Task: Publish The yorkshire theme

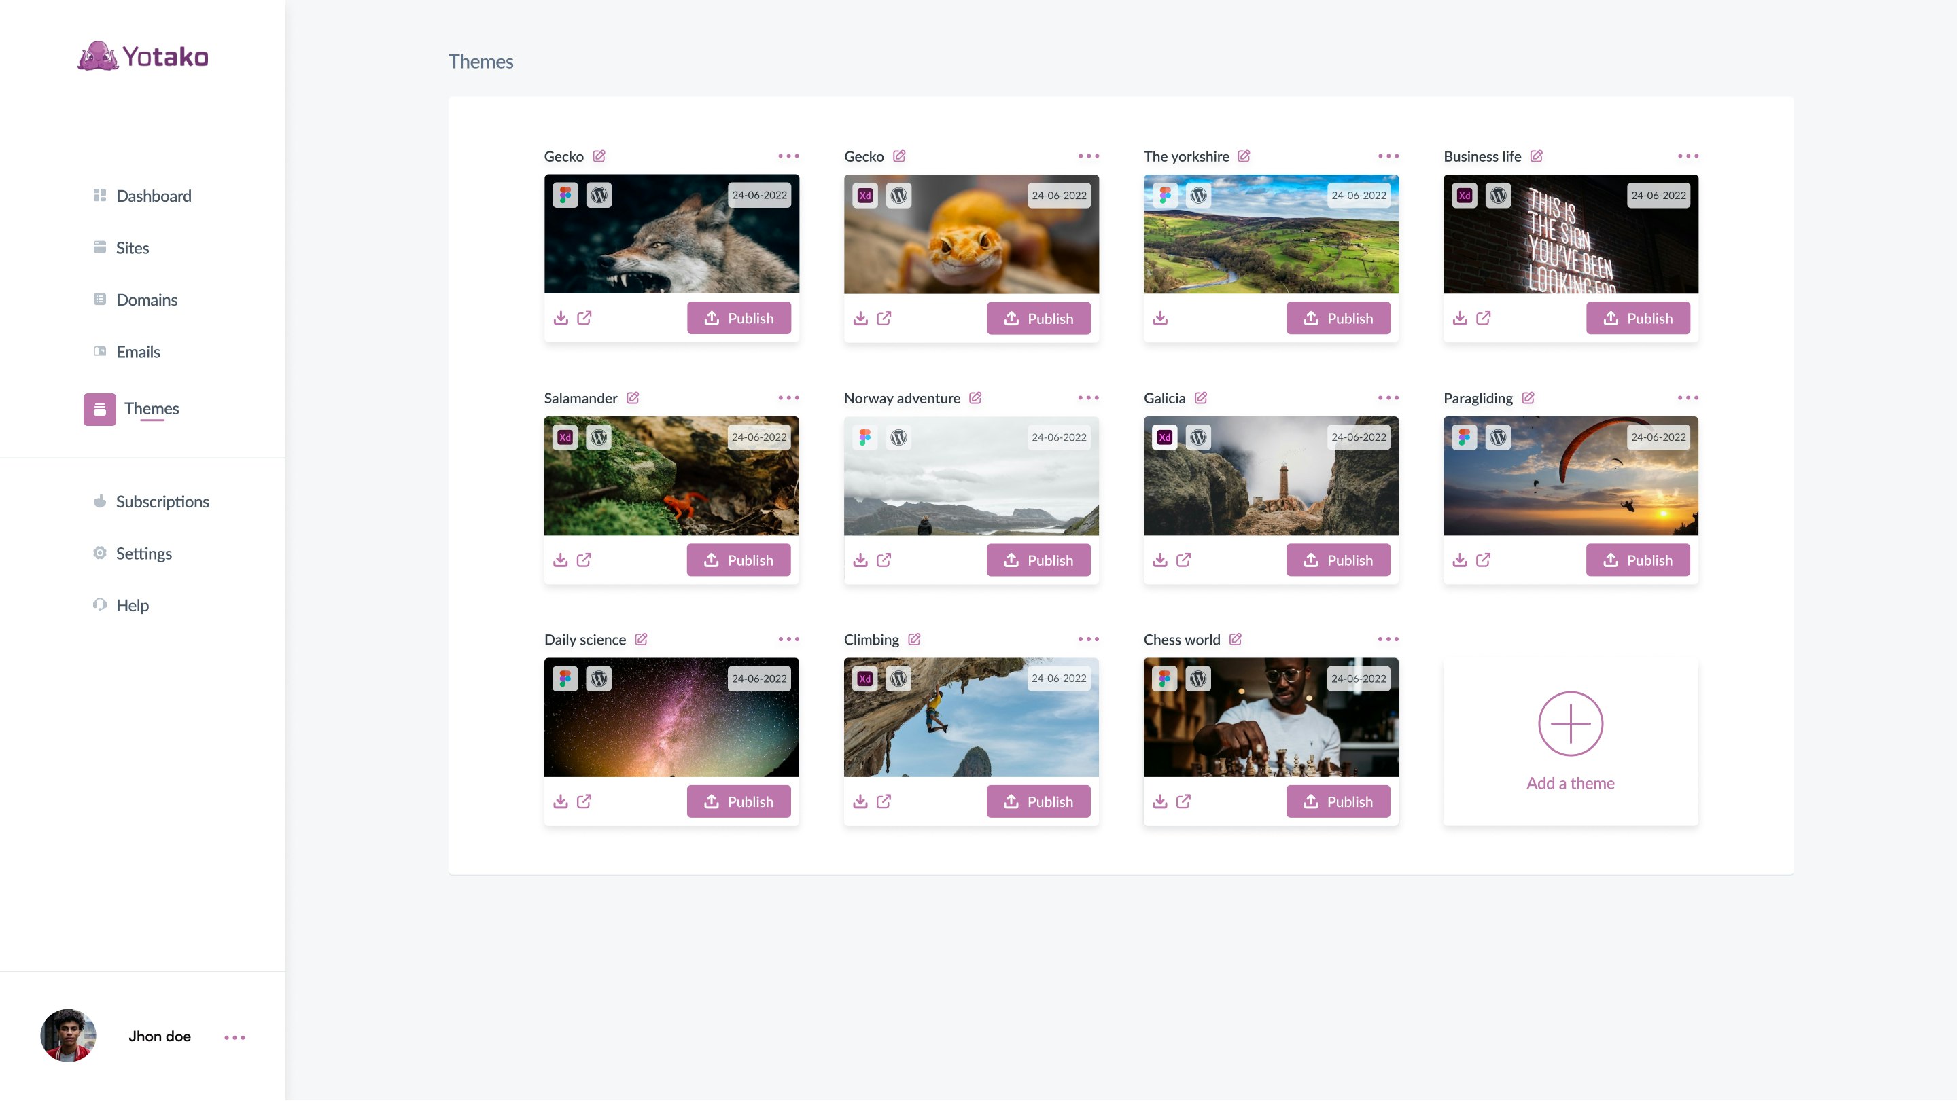Action: [x=1339, y=318]
